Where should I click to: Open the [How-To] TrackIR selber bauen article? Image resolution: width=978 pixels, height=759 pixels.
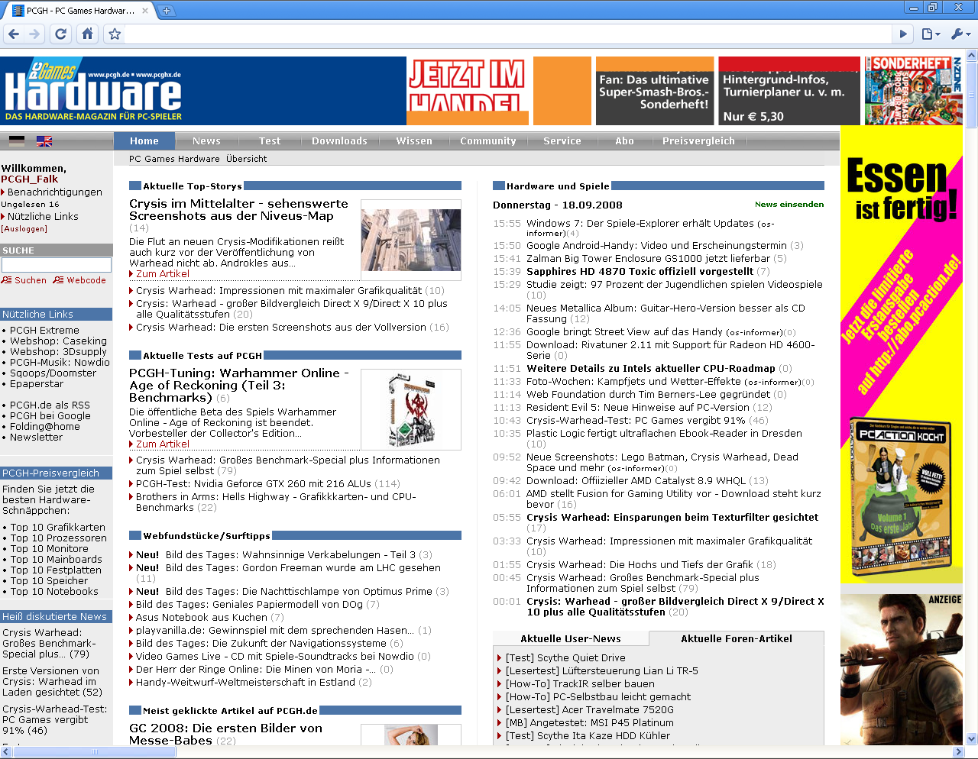(x=580, y=684)
